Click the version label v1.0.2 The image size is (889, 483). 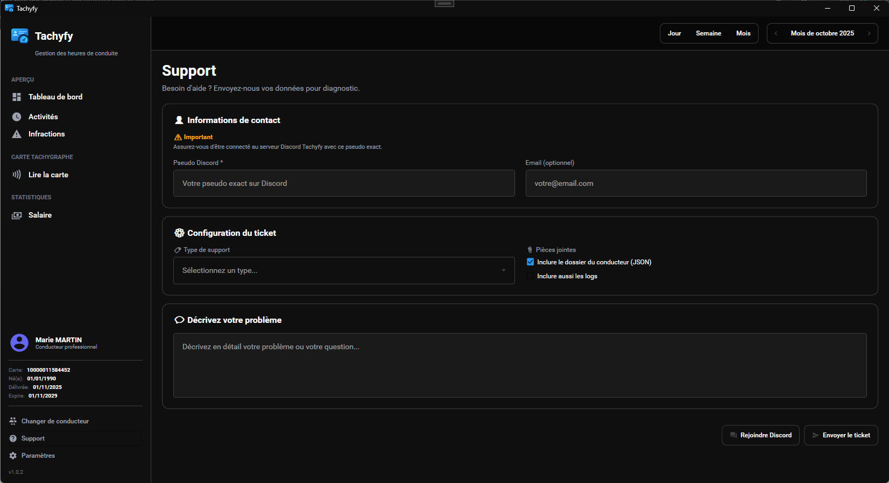click(x=16, y=472)
